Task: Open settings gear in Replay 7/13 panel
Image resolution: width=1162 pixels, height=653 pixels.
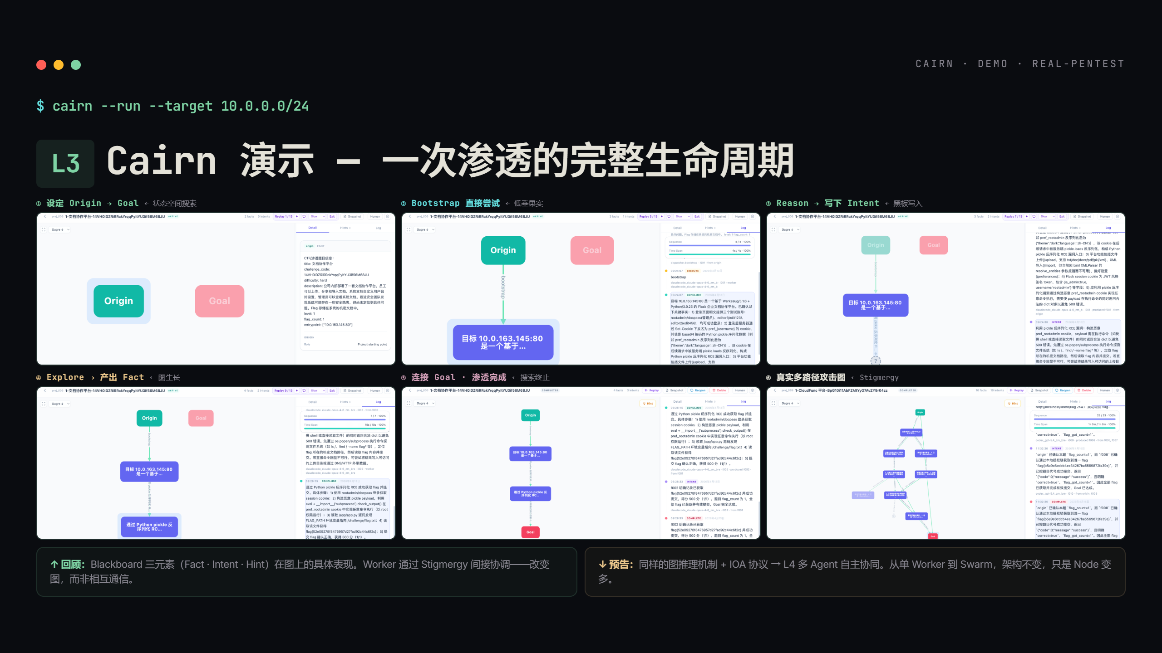Action: (x=1118, y=217)
